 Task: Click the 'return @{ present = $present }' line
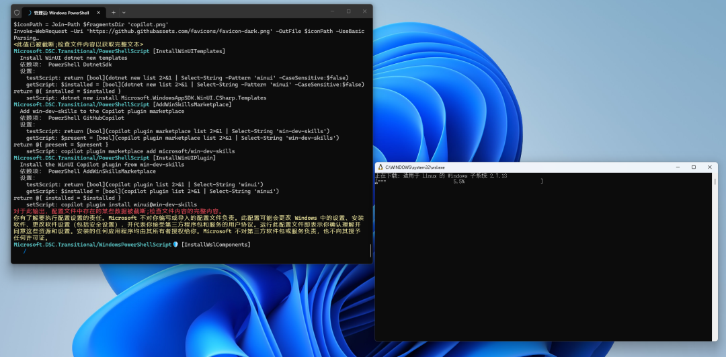[61, 145]
